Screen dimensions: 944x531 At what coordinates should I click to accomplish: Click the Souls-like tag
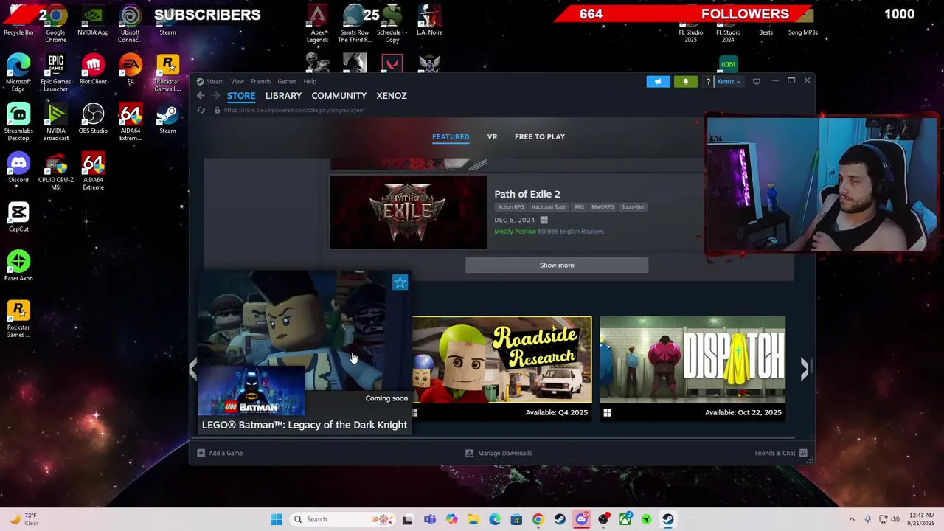pyautogui.click(x=633, y=207)
